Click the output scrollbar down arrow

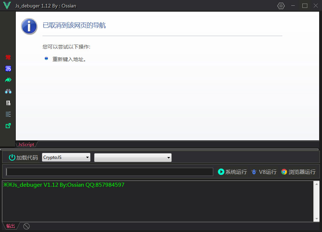(317, 219)
